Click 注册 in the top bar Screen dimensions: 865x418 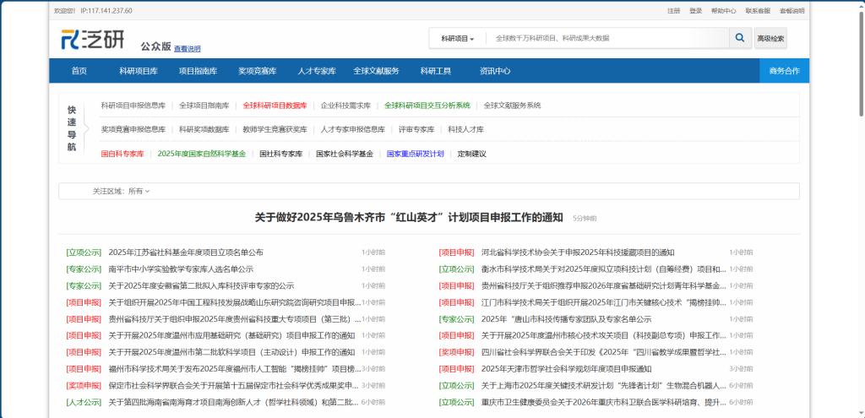click(673, 11)
